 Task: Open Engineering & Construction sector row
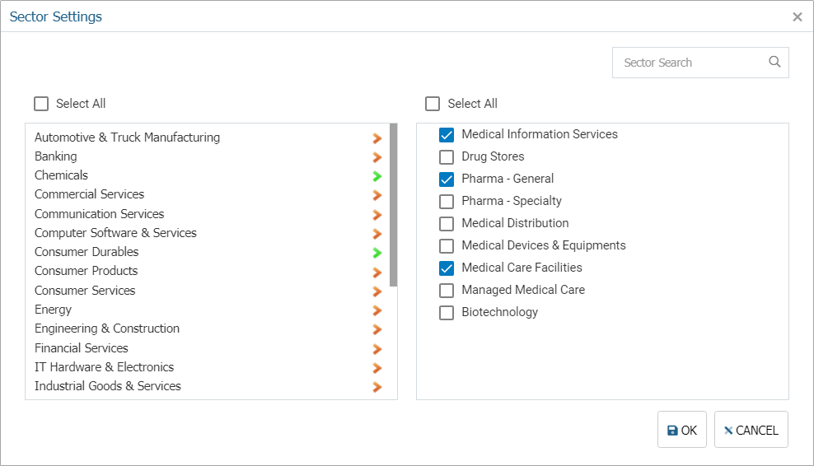pyautogui.click(x=208, y=329)
